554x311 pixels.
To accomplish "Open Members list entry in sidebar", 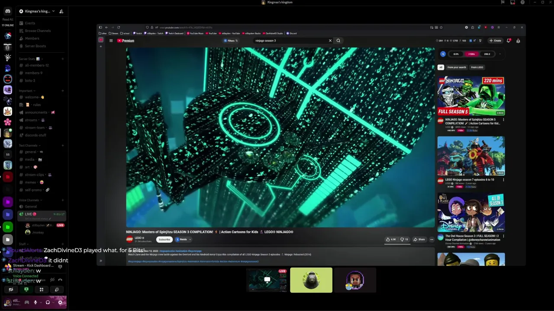I will point(32,38).
